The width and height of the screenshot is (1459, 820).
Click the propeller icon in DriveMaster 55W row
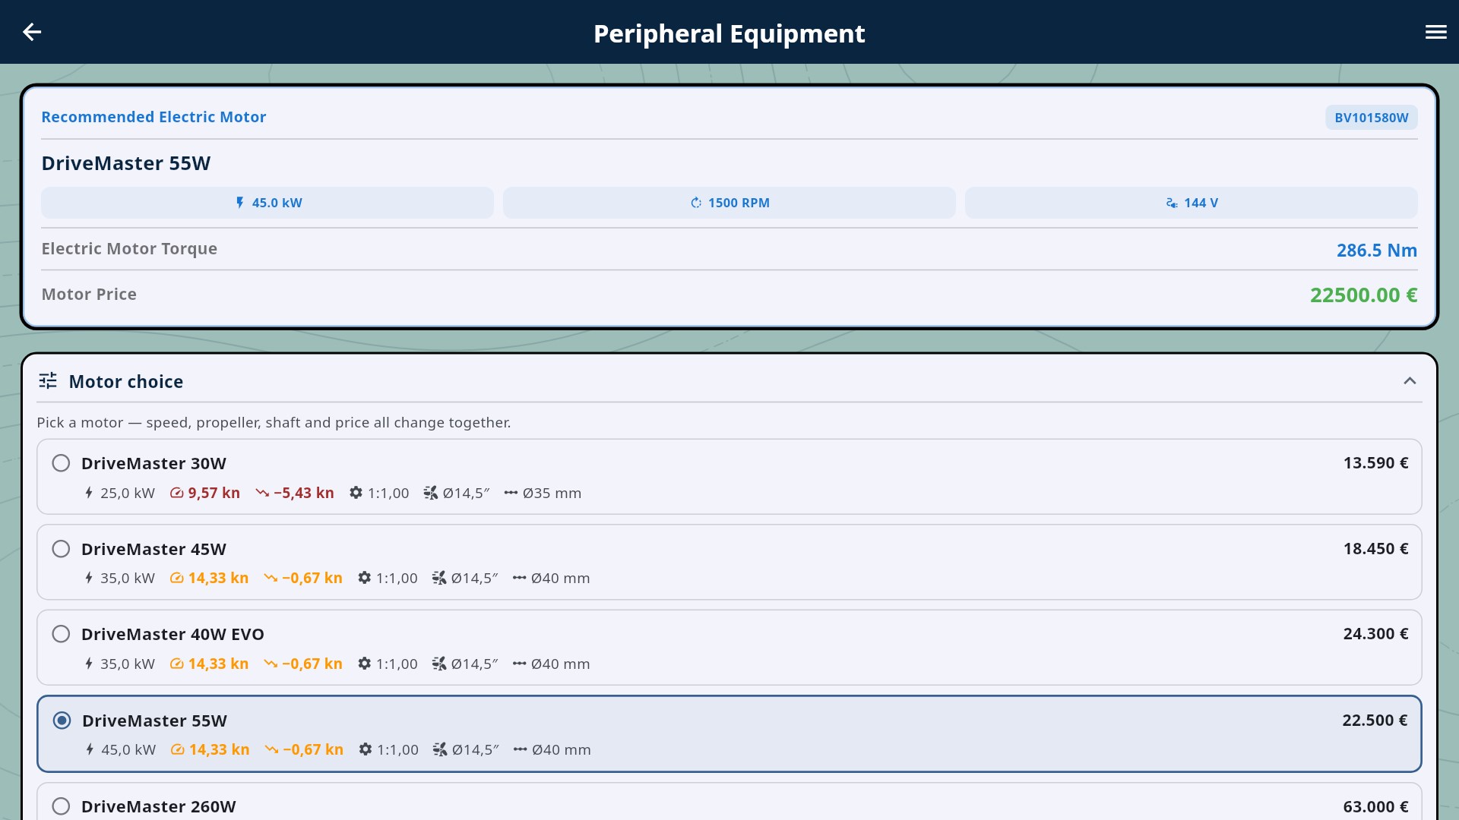coord(440,749)
